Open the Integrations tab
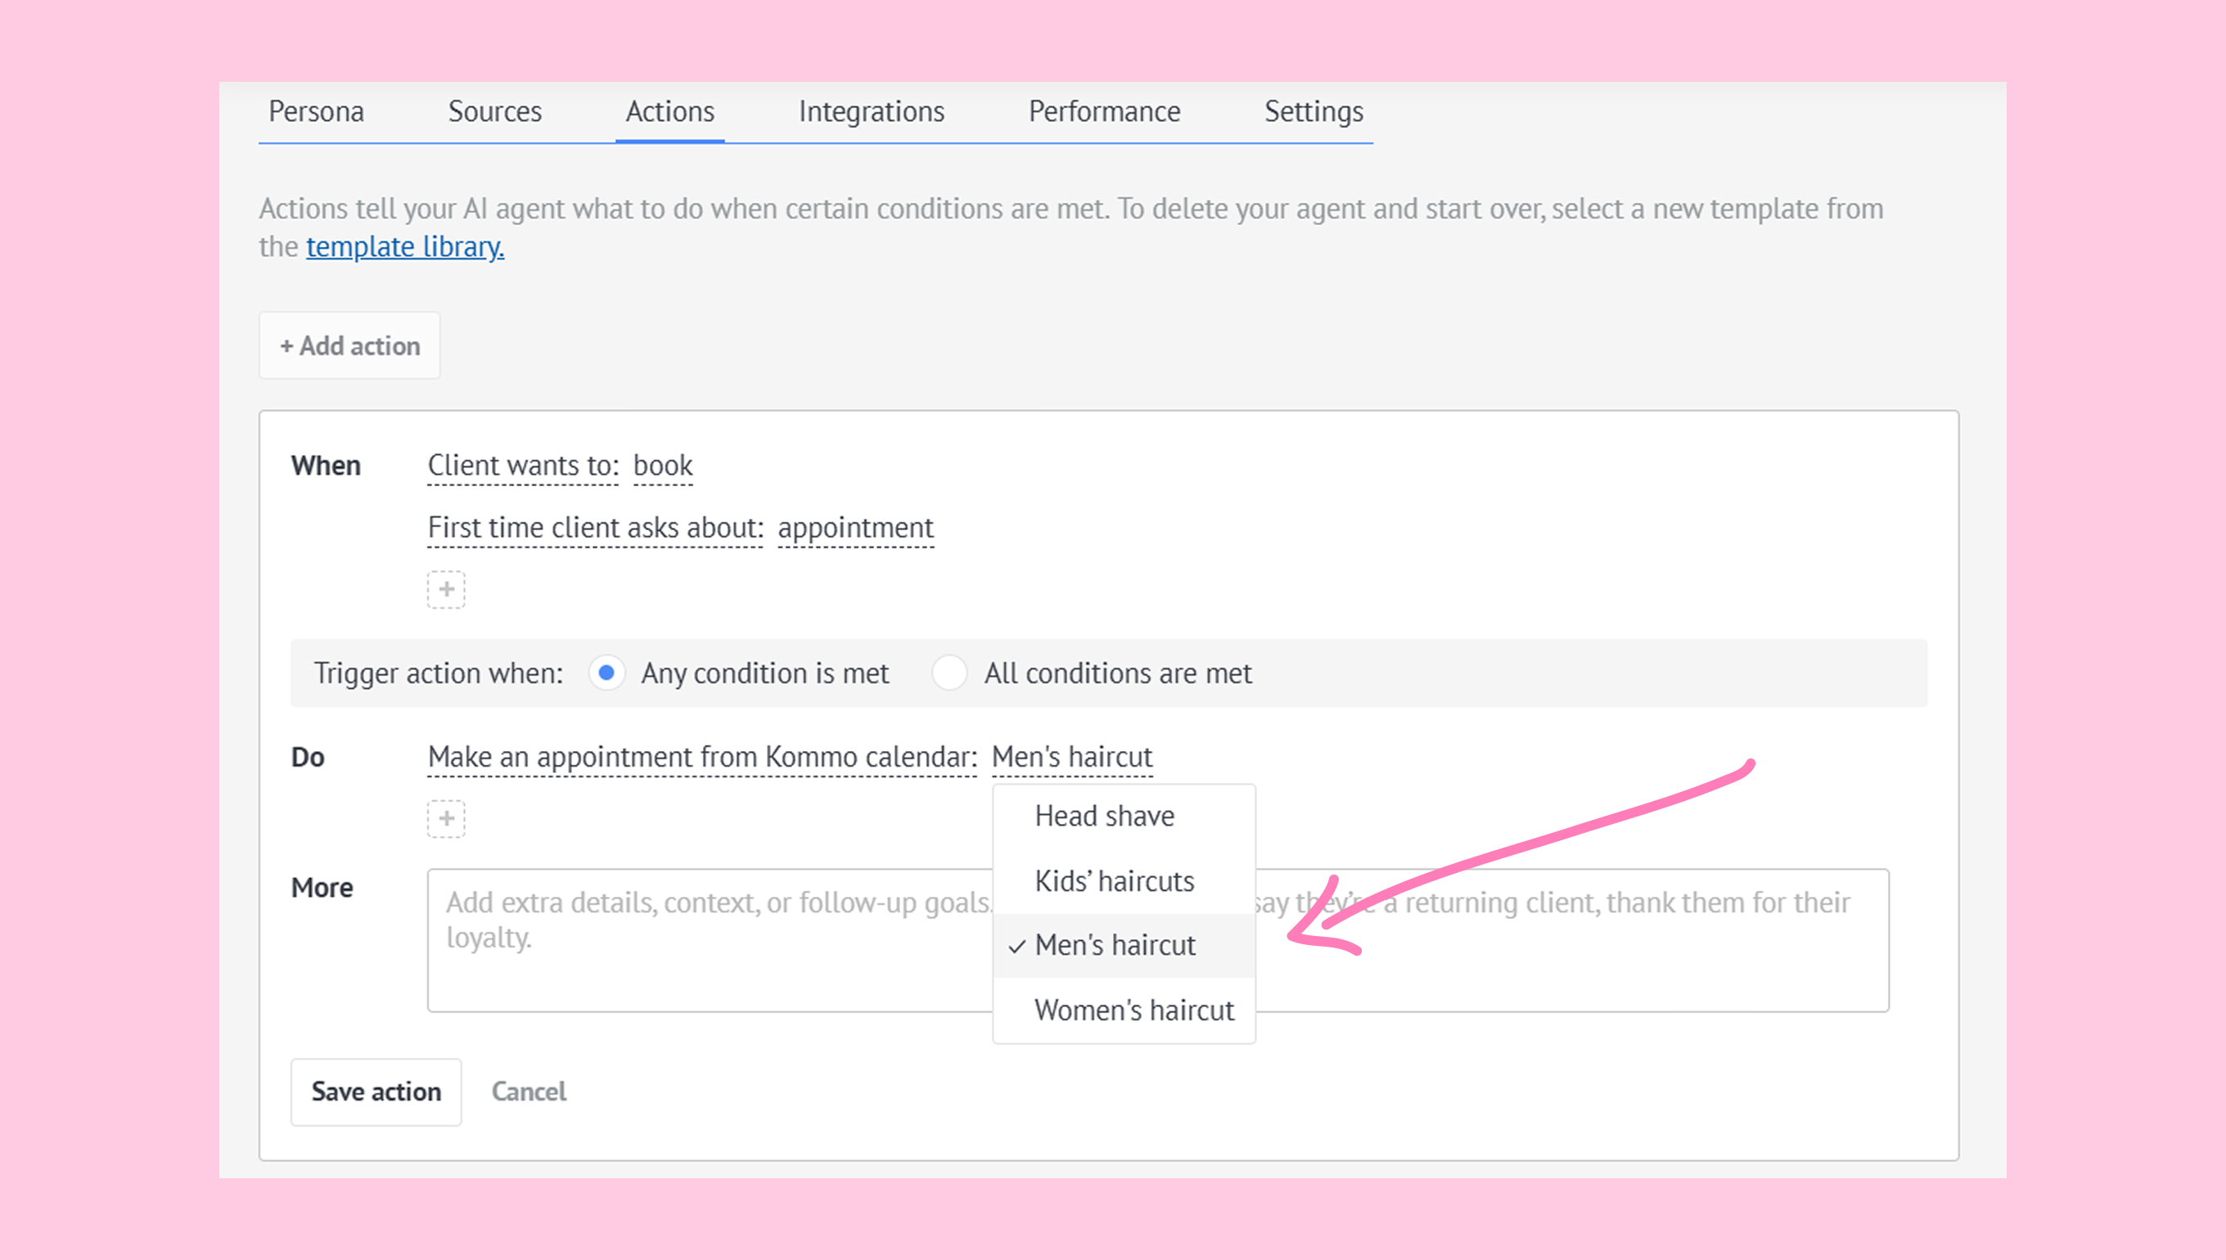 [871, 111]
